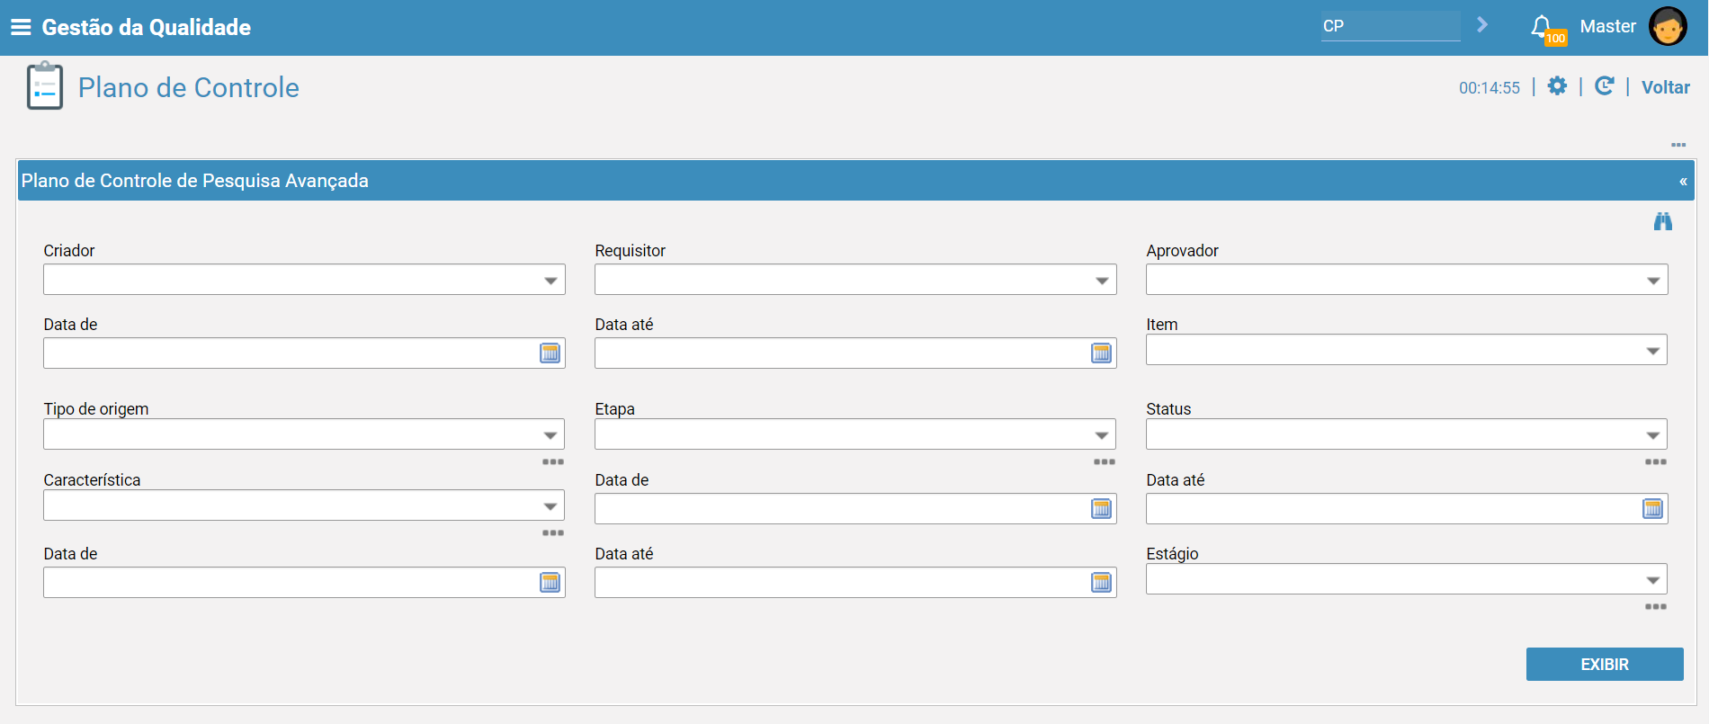Click the refresh icon near Voltar
1709x724 pixels.
1604,86
